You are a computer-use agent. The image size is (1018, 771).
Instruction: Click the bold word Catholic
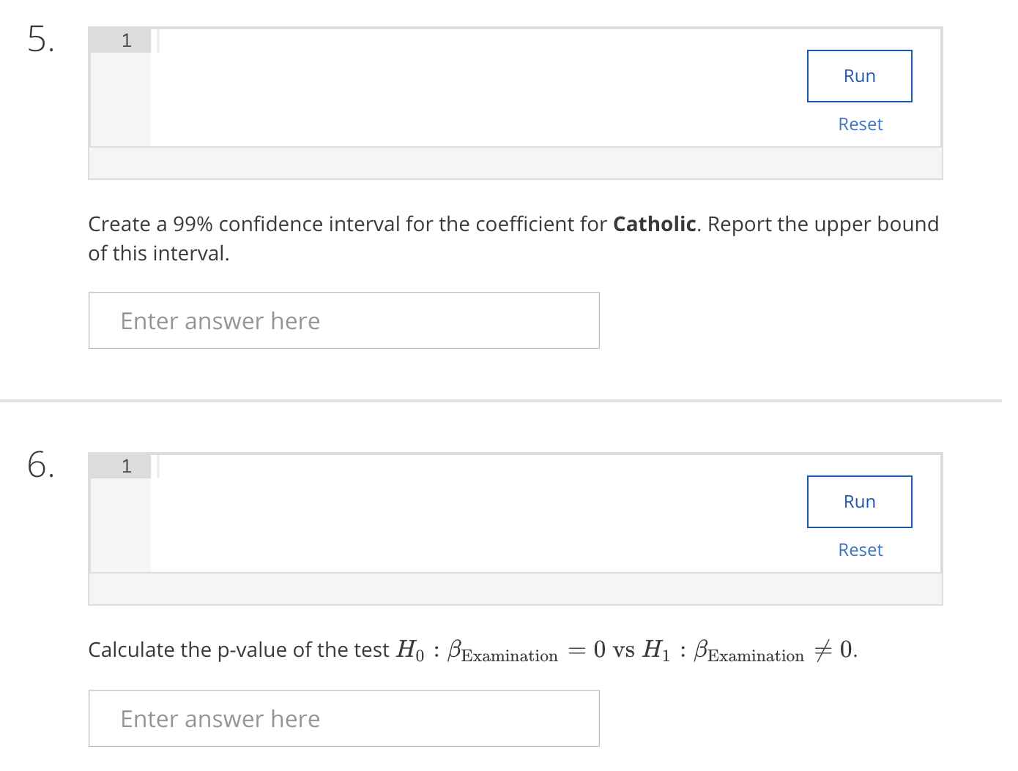[654, 224]
